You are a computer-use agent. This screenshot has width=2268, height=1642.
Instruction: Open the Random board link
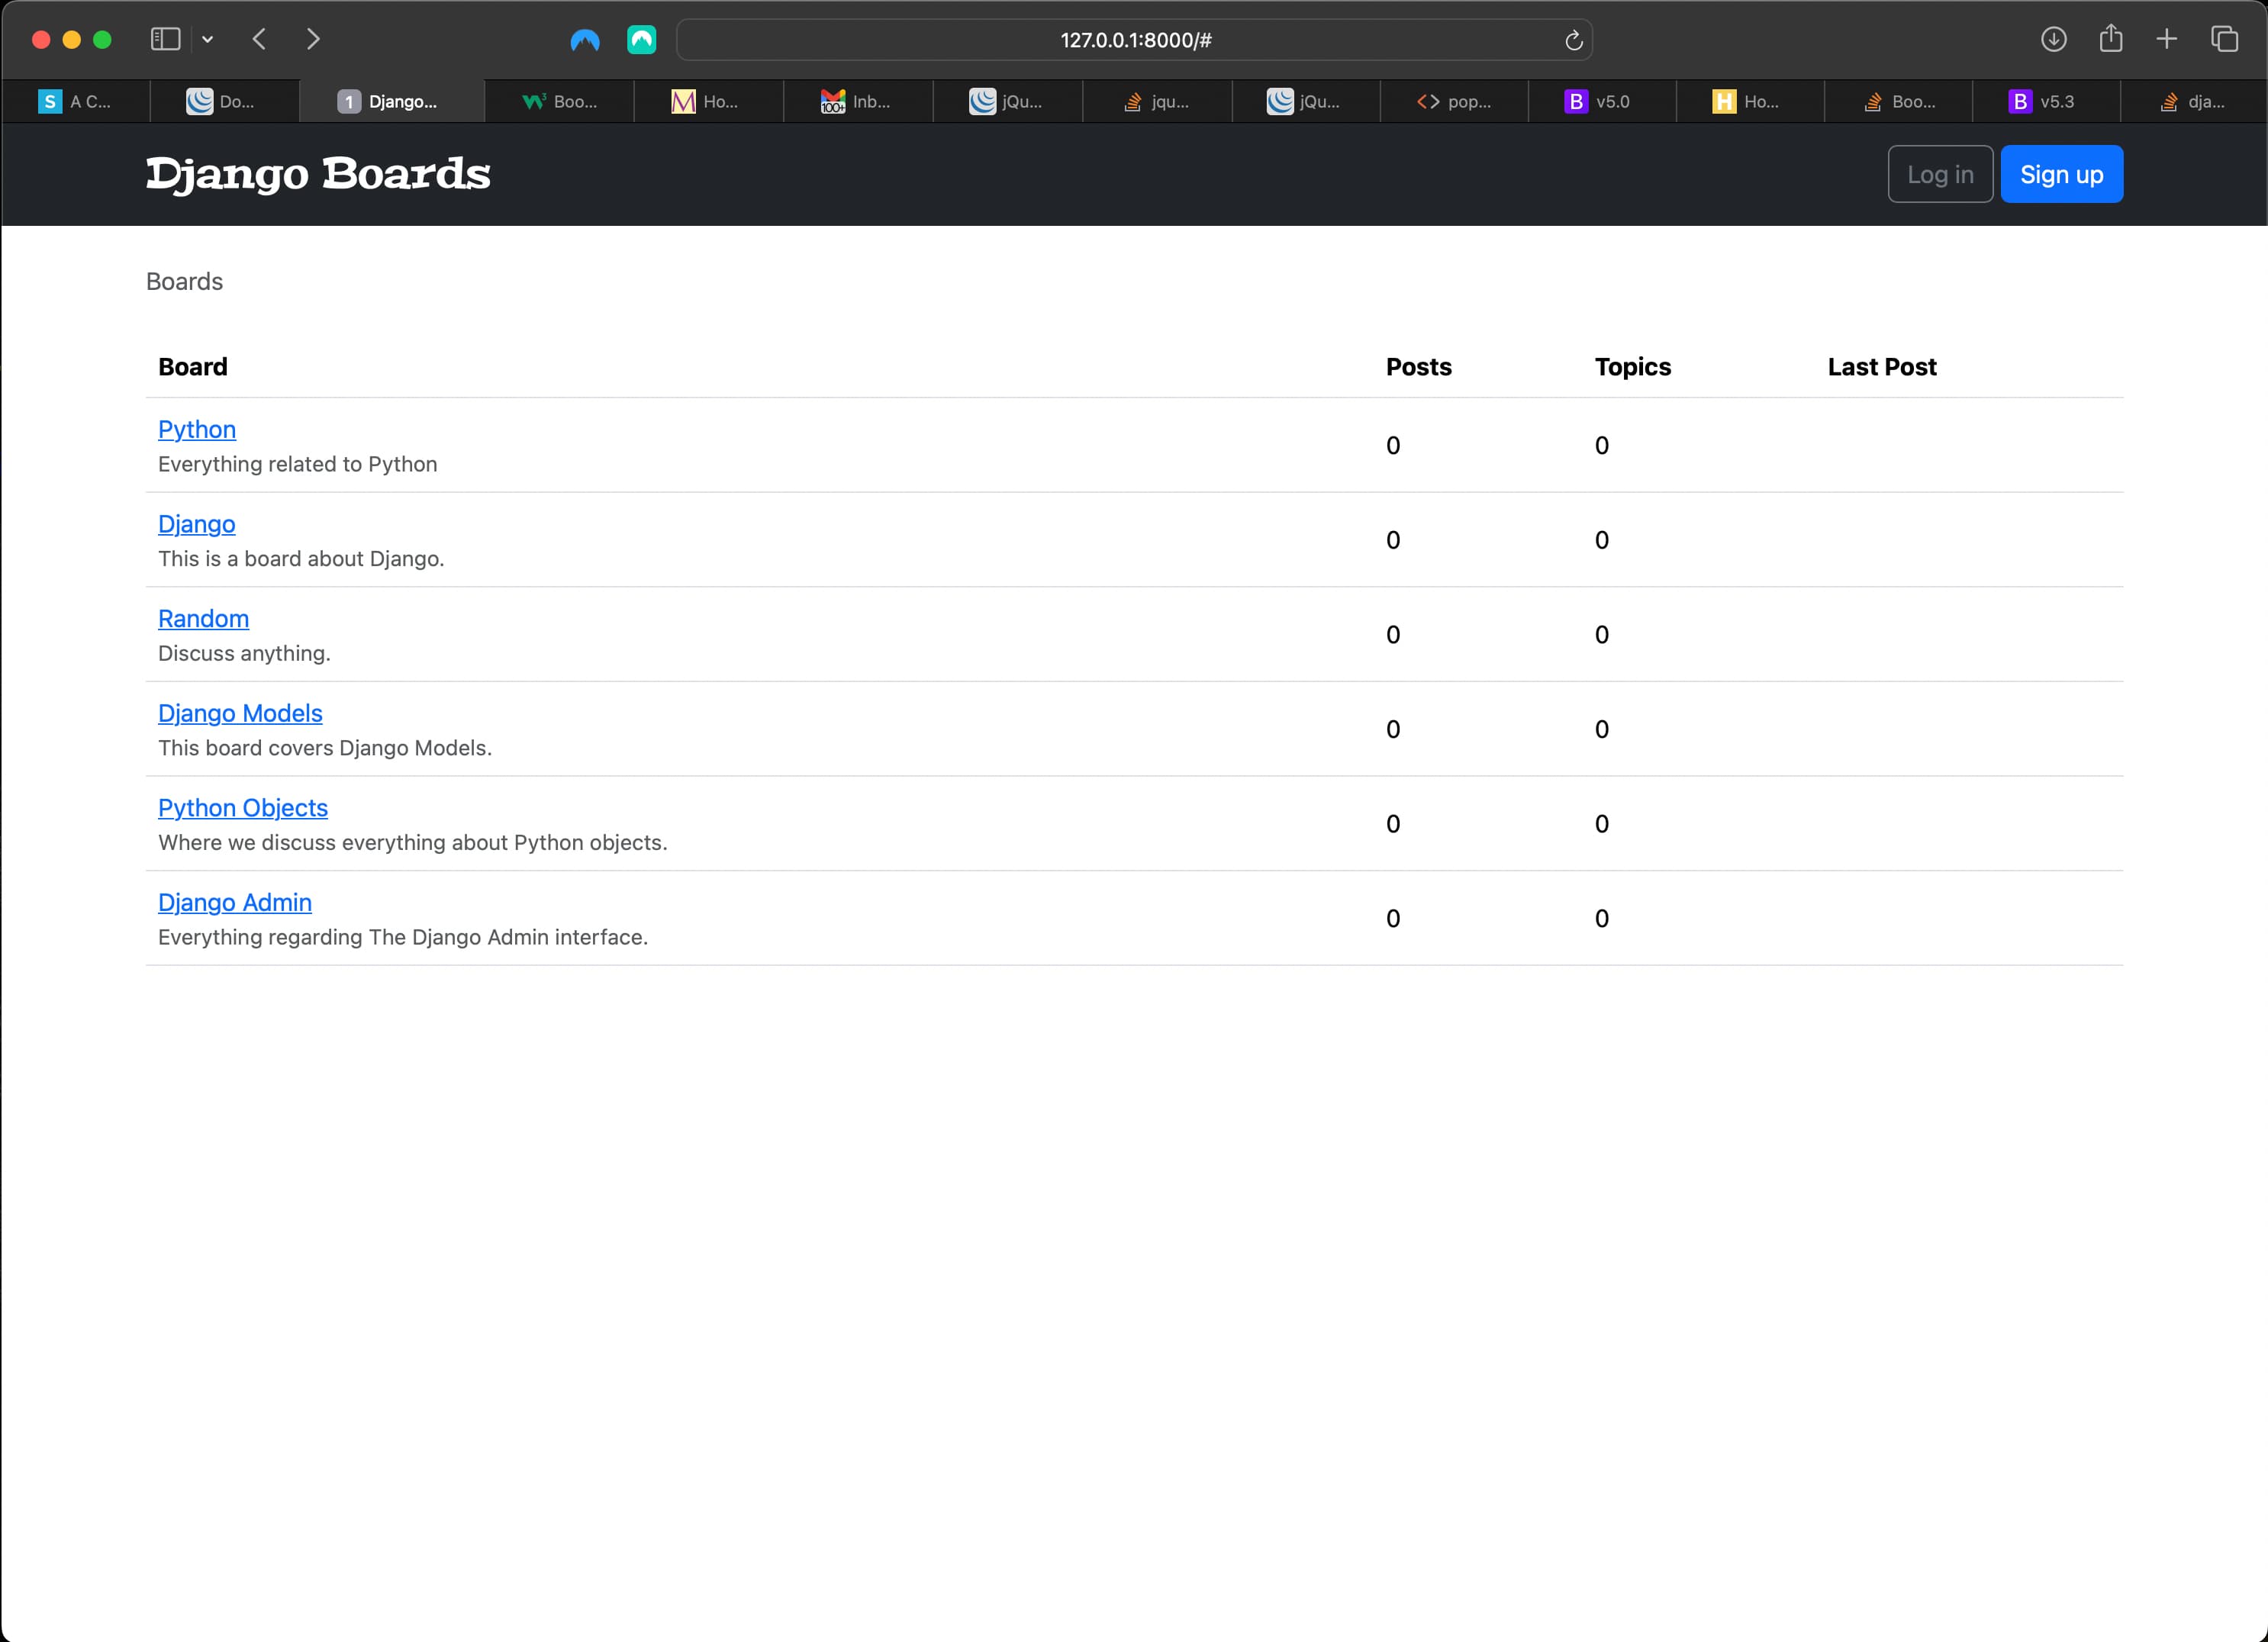pyautogui.click(x=203, y=618)
